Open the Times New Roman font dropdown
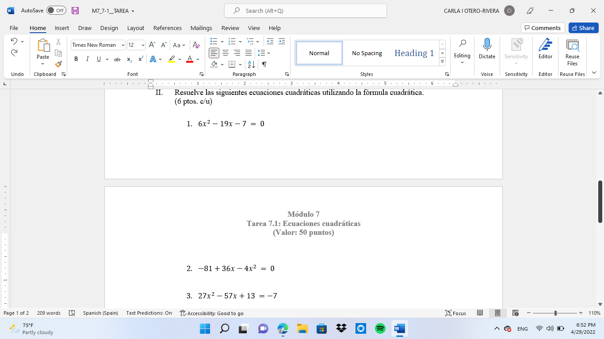The image size is (604, 339). (123, 45)
